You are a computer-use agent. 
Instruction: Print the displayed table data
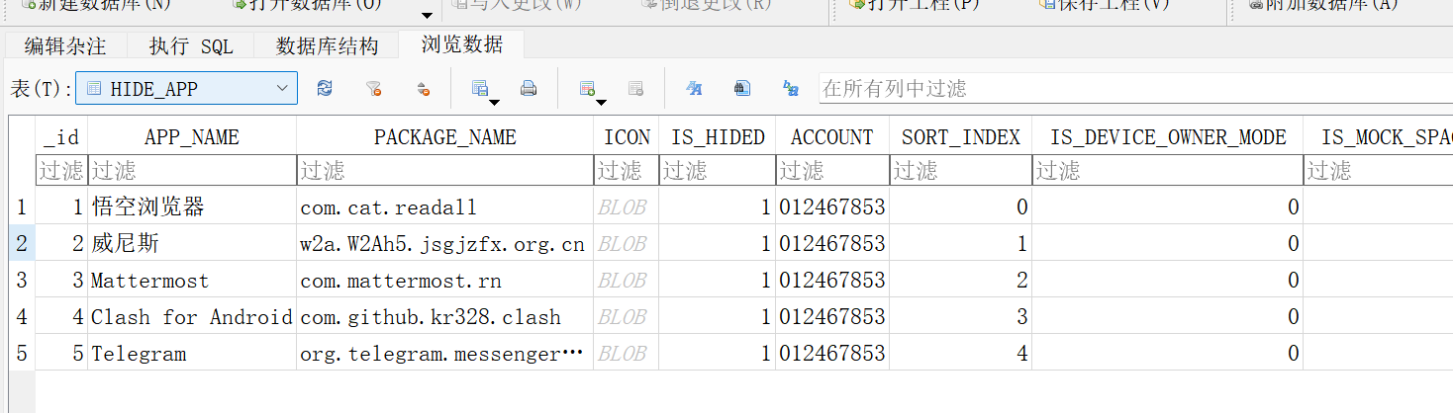pyautogui.click(x=529, y=88)
